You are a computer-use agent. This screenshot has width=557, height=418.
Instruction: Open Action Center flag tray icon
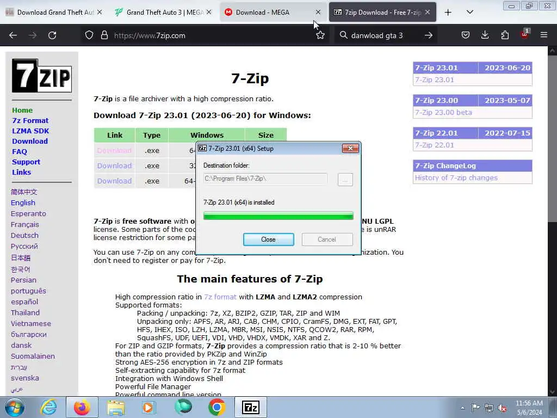[475, 408]
